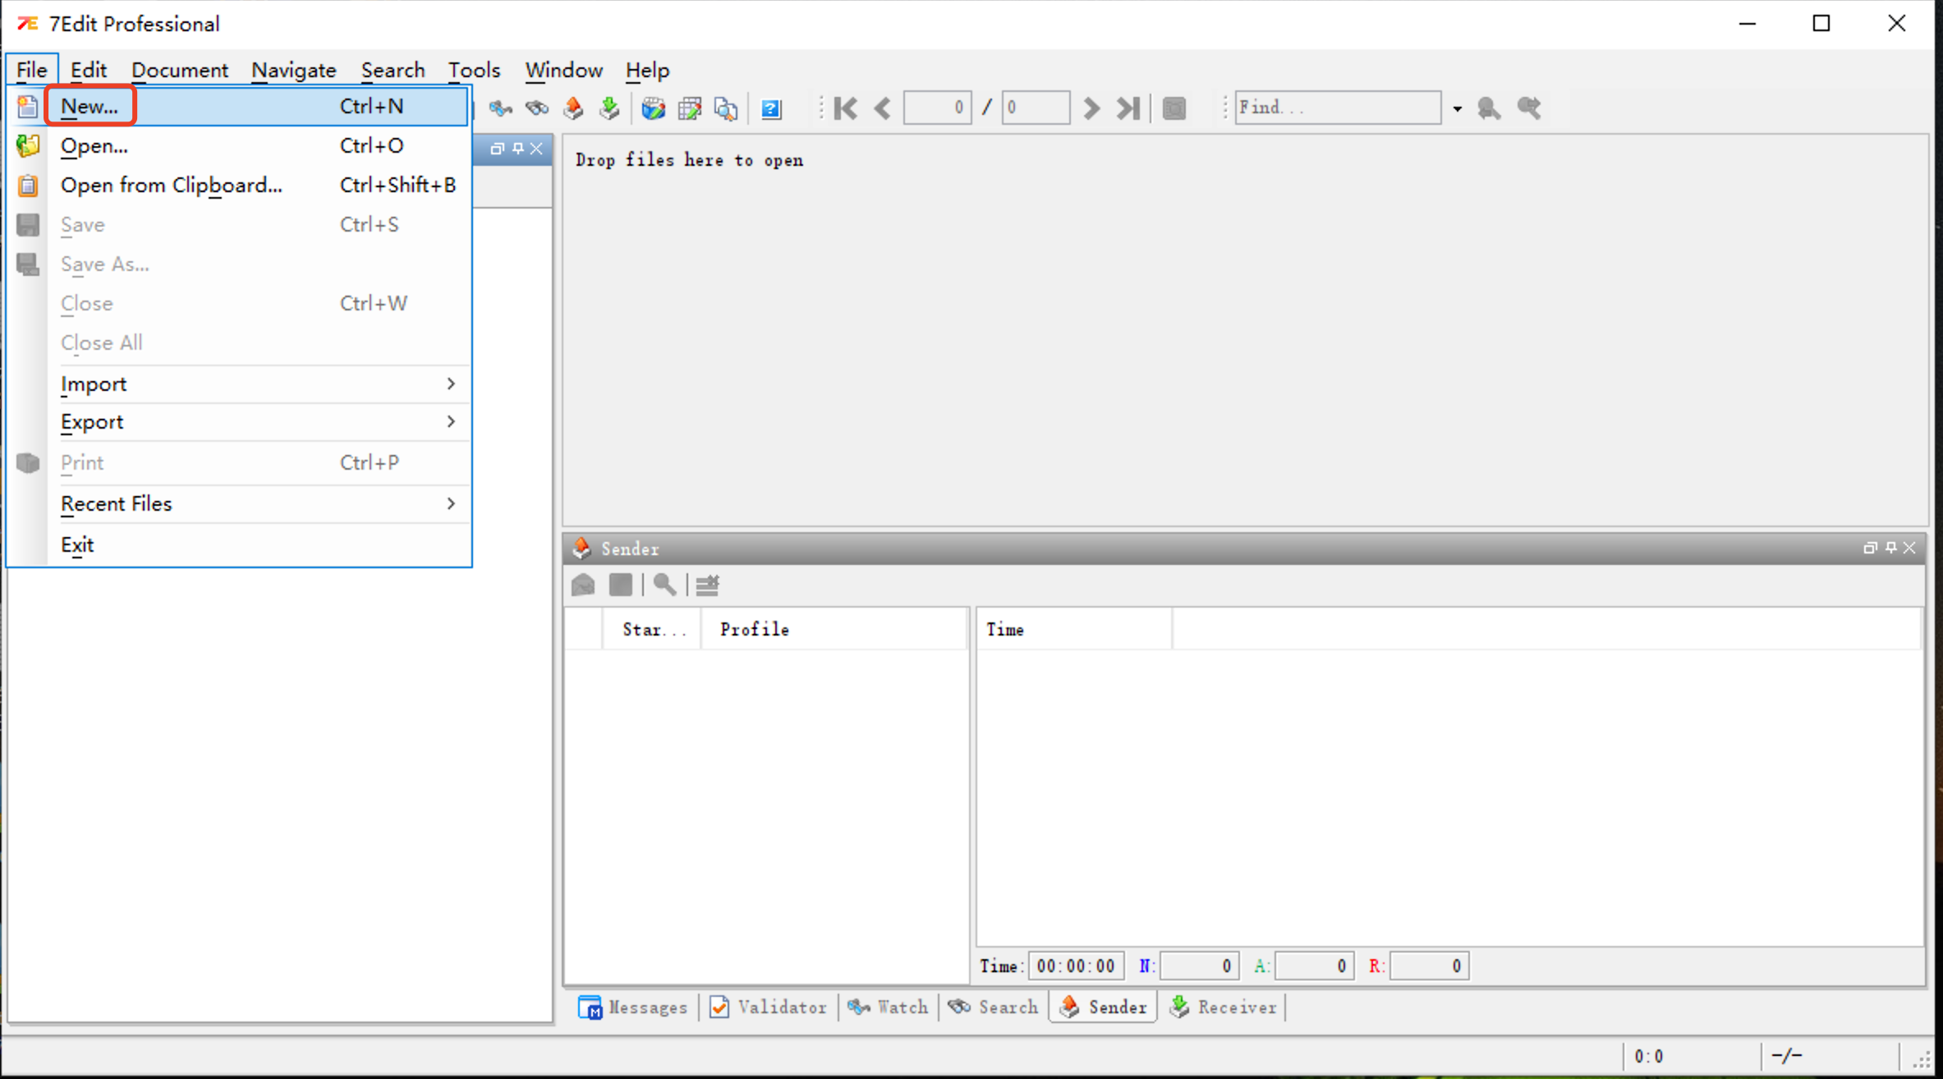1943x1079 pixels.
Task: Switch to the Validator tab
Action: [769, 1007]
